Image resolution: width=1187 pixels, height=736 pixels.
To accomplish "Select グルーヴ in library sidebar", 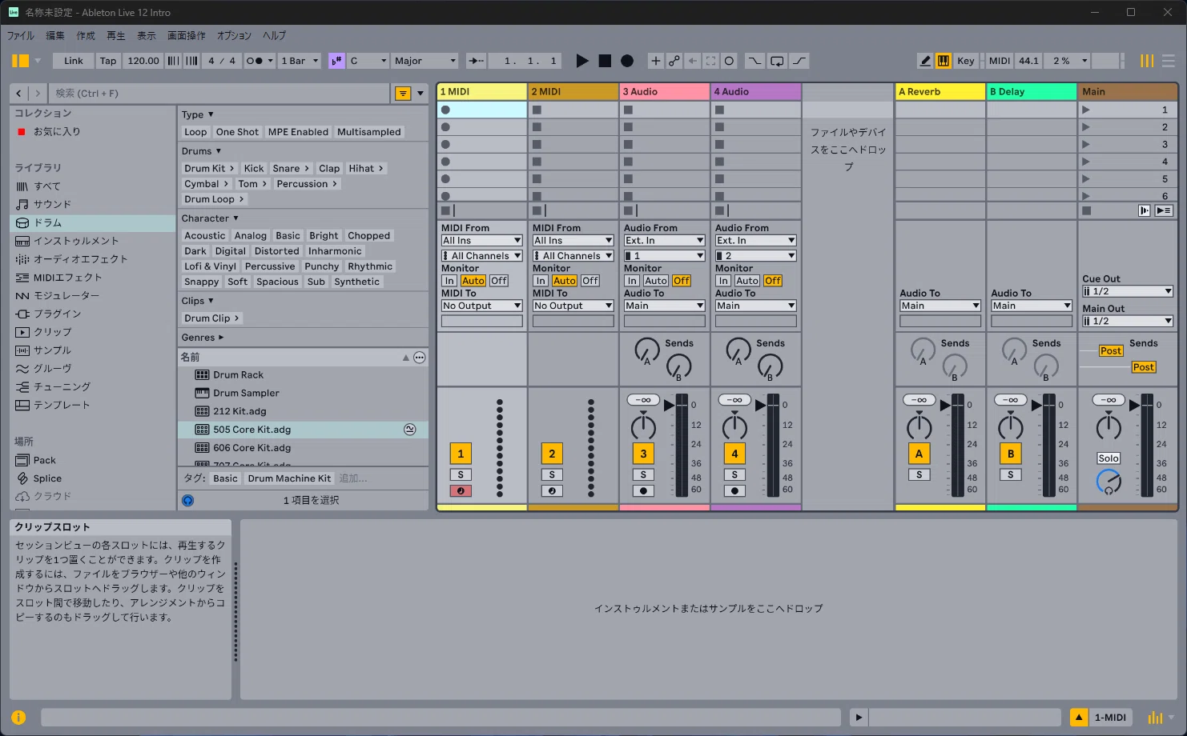I will tap(92, 369).
